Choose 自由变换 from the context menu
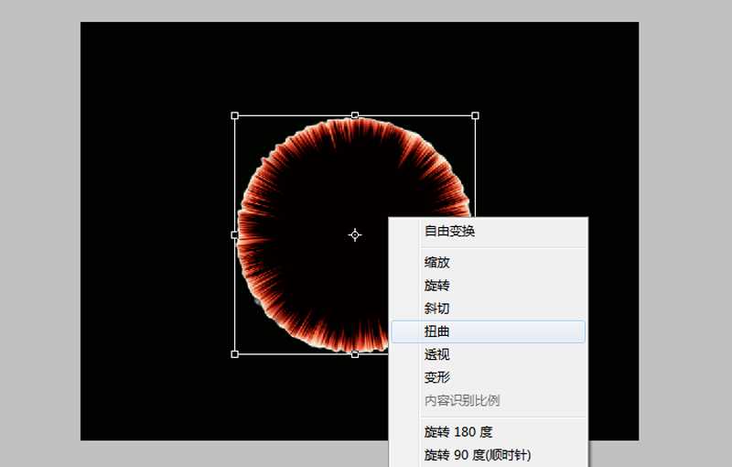Image resolution: width=732 pixels, height=467 pixels. coord(449,232)
